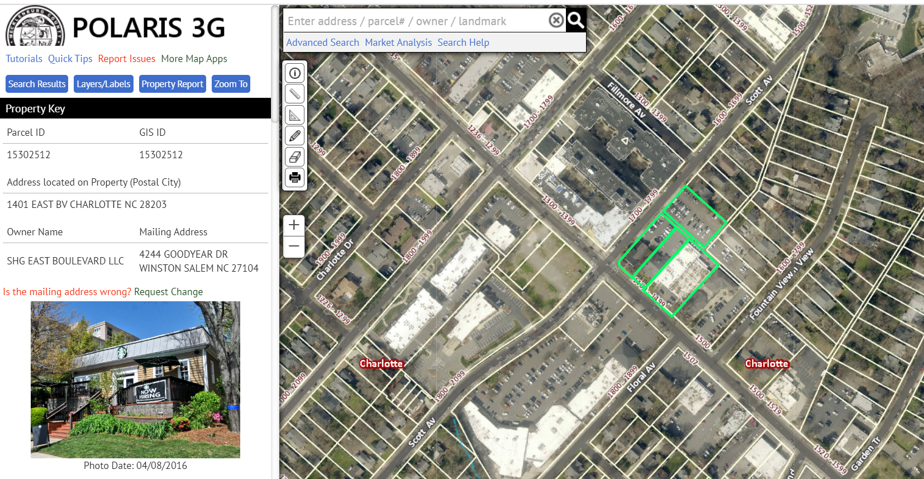Select the eraser tool

pos(295,157)
